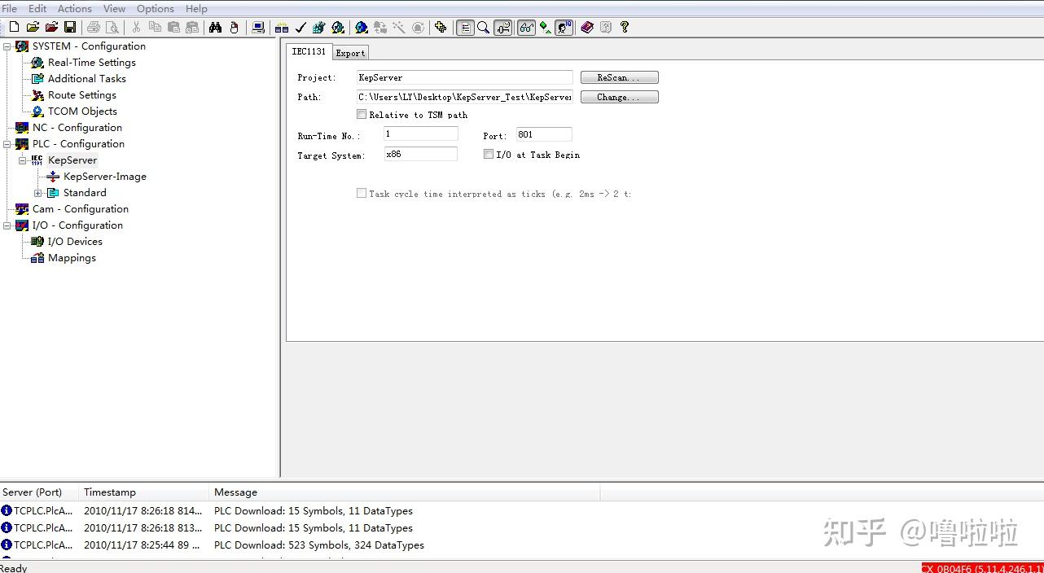Screen dimensions: 1044x573
Task: Click the Paste with Links icon
Action: [x=192, y=27]
